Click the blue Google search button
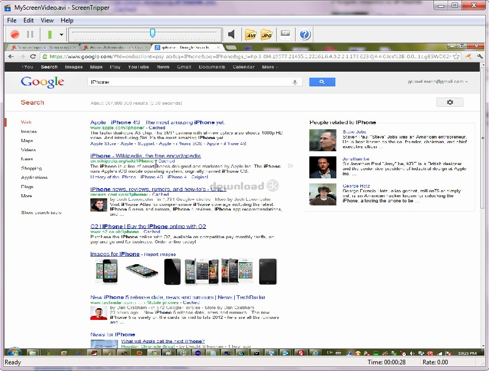 coord(322,82)
